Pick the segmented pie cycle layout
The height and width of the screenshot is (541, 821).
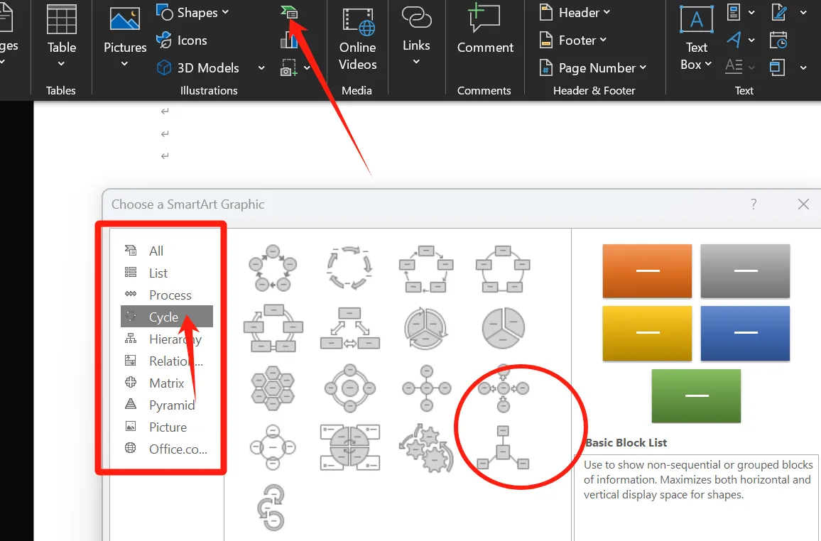click(504, 327)
